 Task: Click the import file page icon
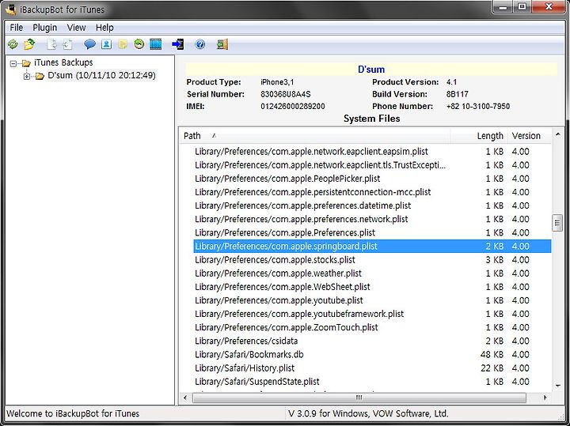click(67, 44)
